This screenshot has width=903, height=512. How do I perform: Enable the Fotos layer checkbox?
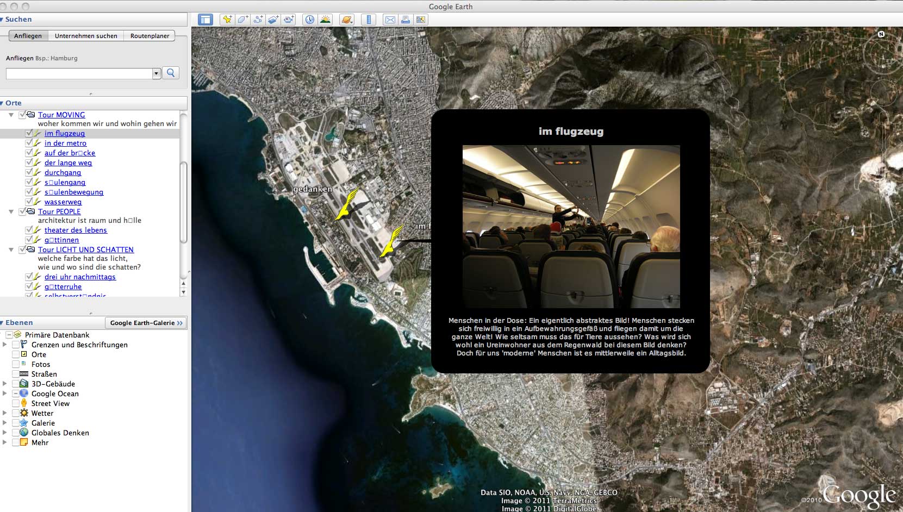[x=16, y=364]
